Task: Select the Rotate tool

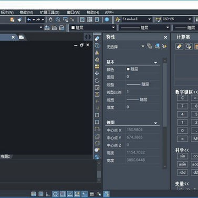Action: point(97,80)
